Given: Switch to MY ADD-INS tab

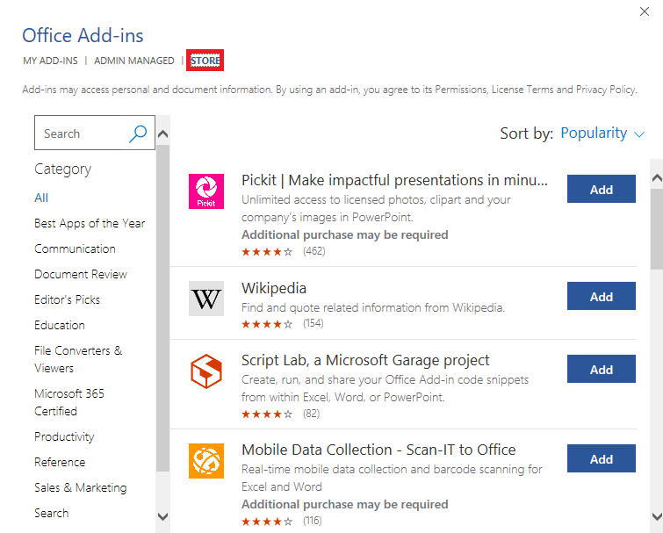Looking at the screenshot, I should [50, 61].
